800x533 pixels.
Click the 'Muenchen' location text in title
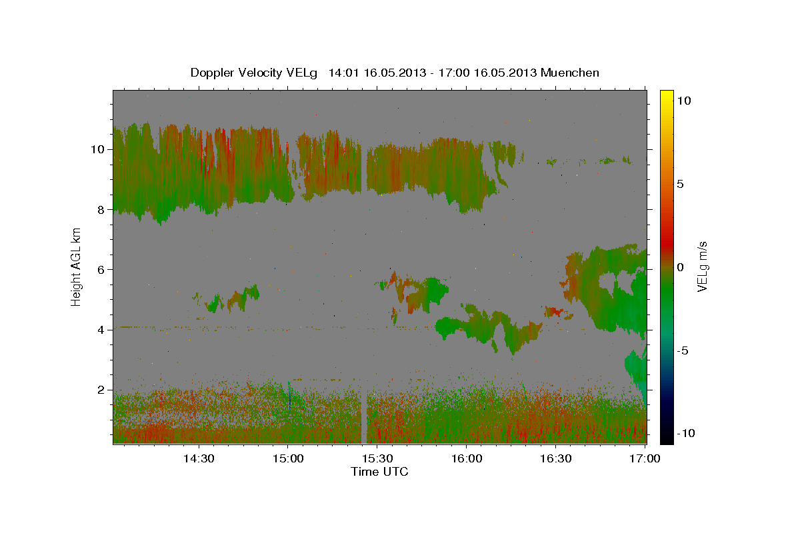pyautogui.click(x=570, y=73)
